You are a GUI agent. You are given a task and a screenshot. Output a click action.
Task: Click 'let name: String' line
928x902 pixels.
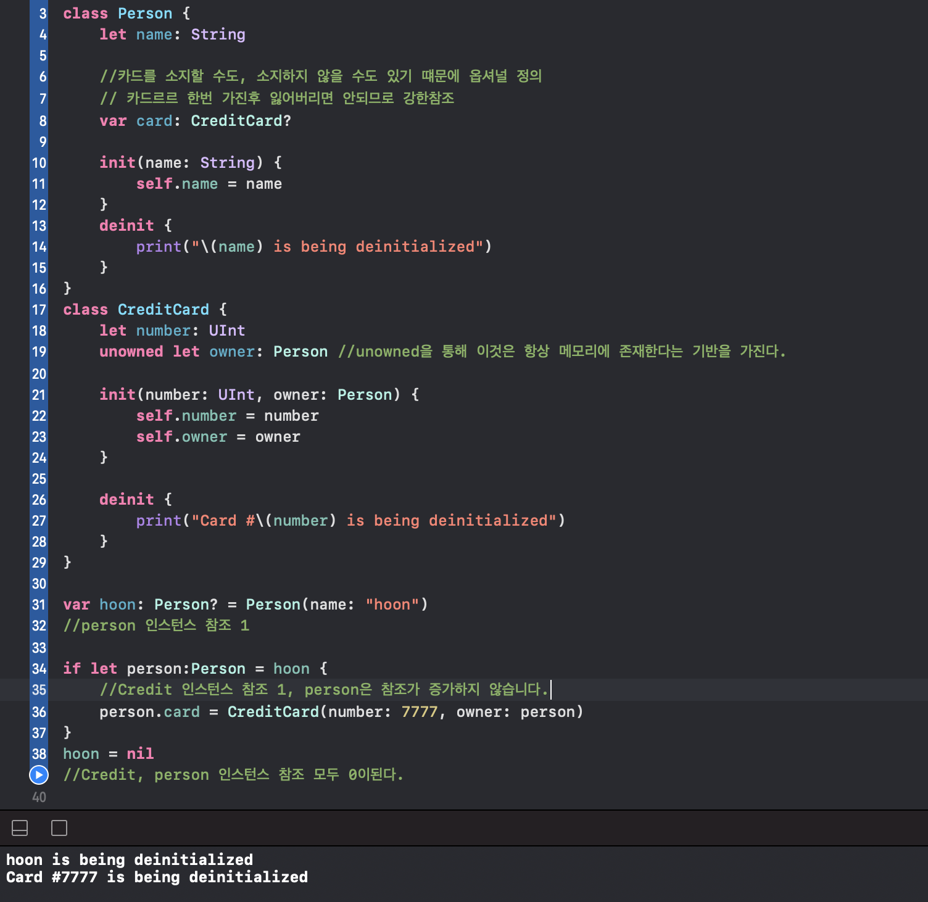click(172, 35)
